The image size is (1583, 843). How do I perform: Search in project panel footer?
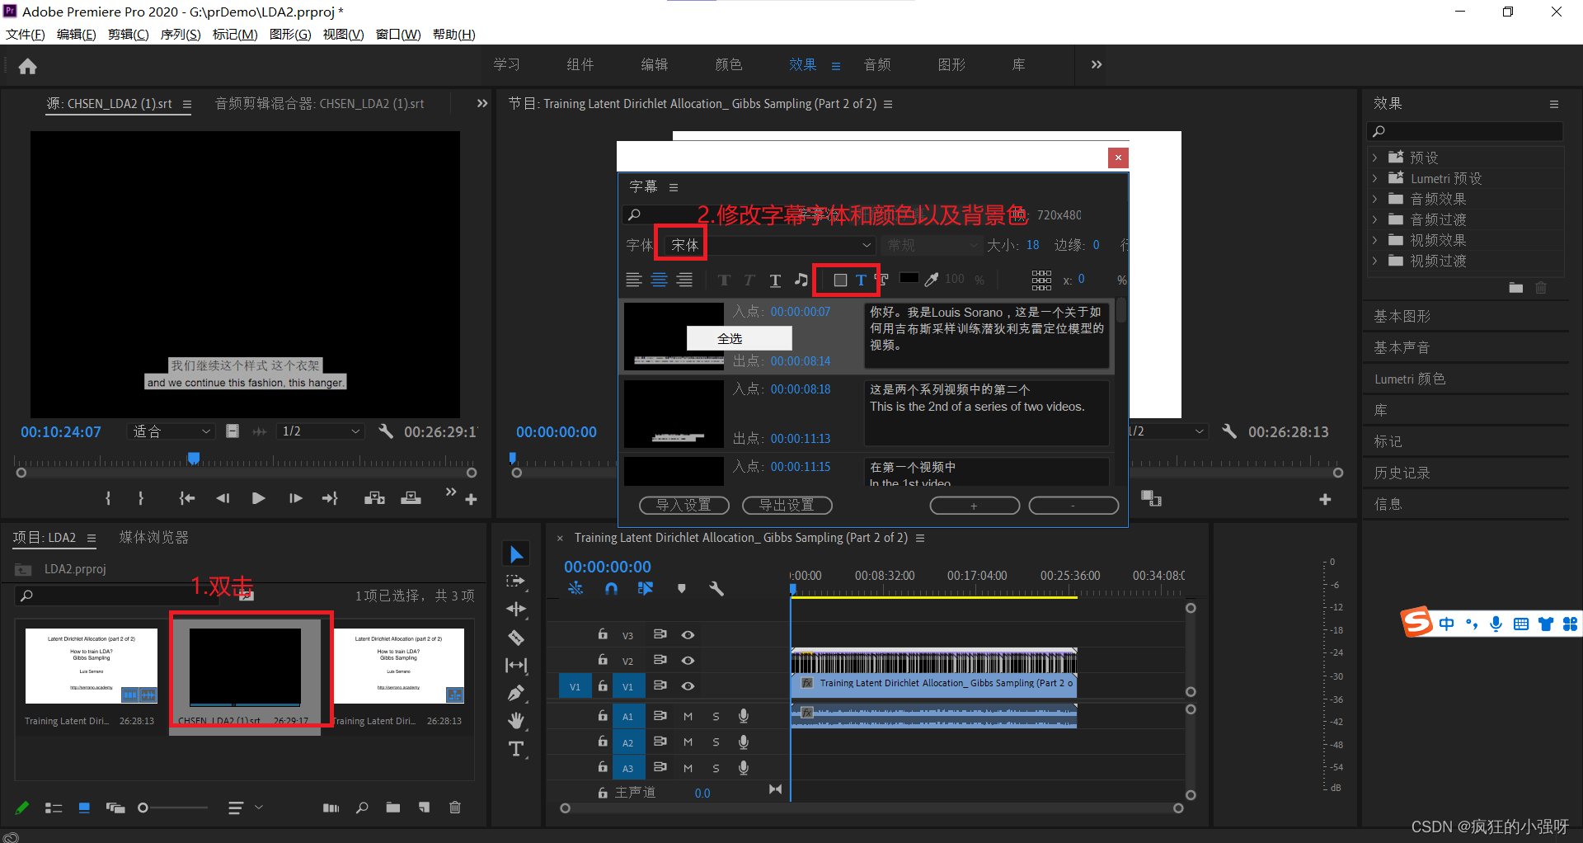tap(362, 808)
